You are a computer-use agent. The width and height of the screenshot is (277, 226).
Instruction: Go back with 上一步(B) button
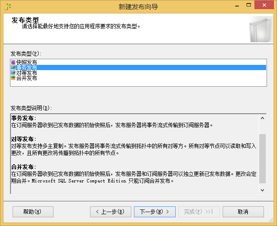tap(110, 212)
